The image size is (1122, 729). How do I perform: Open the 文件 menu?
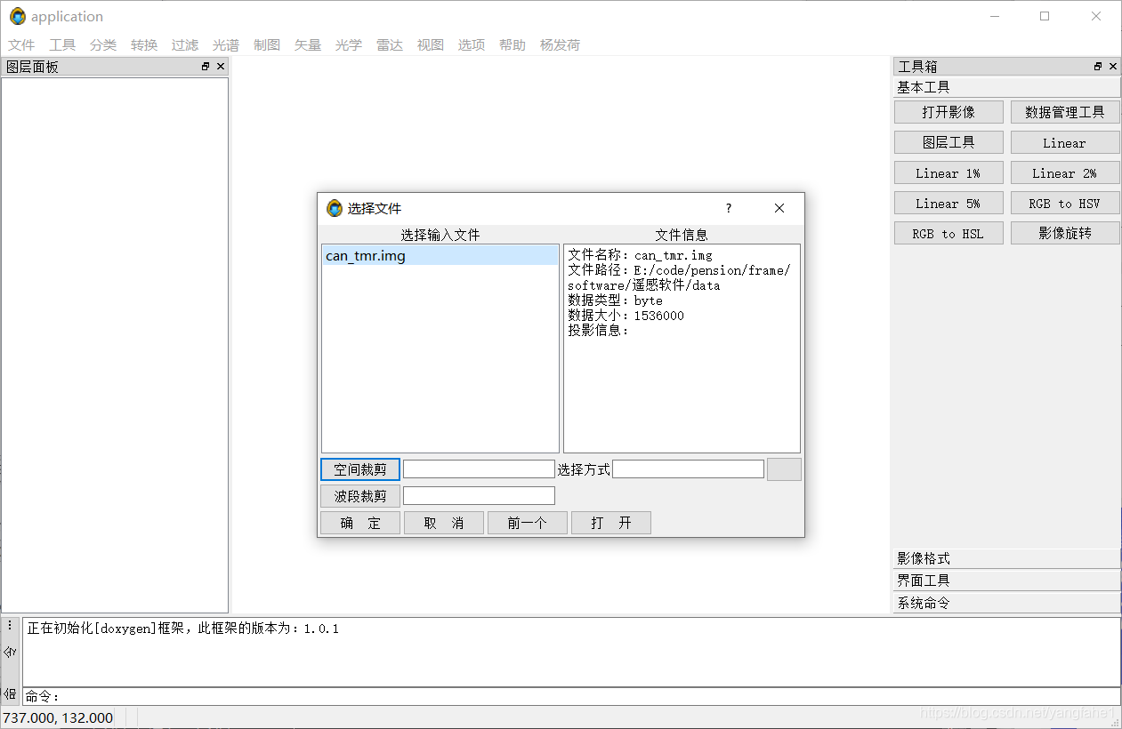[x=21, y=45]
